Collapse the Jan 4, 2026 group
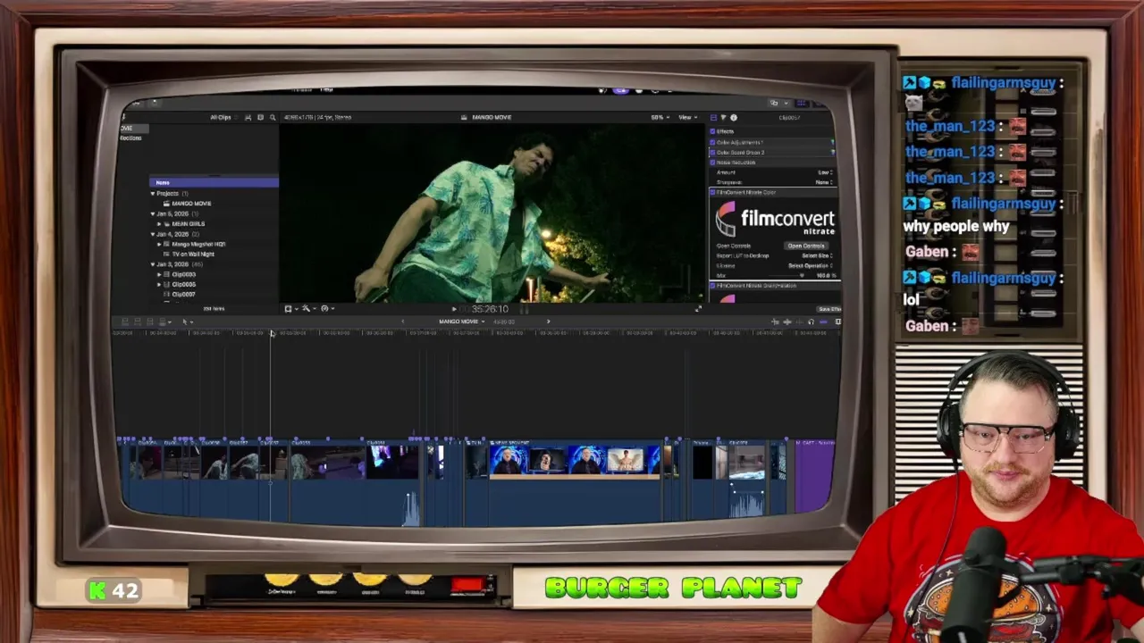 153,234
